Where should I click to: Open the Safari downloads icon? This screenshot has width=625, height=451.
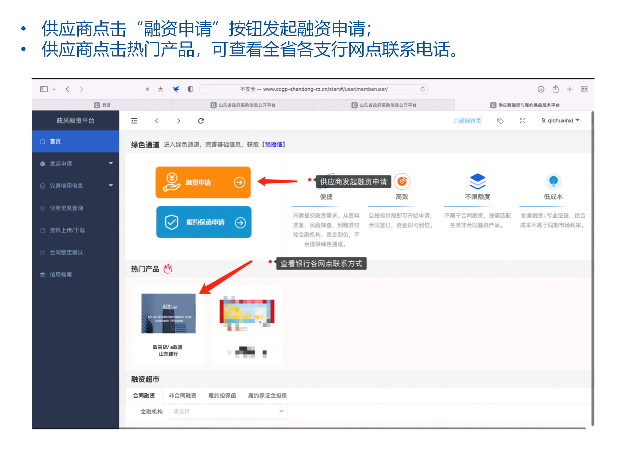click(x=541, y=89)
